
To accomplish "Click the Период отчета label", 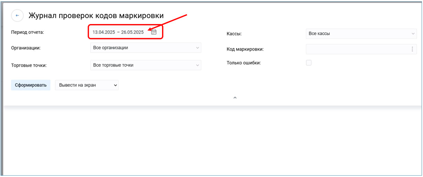I will pos(27,32).
